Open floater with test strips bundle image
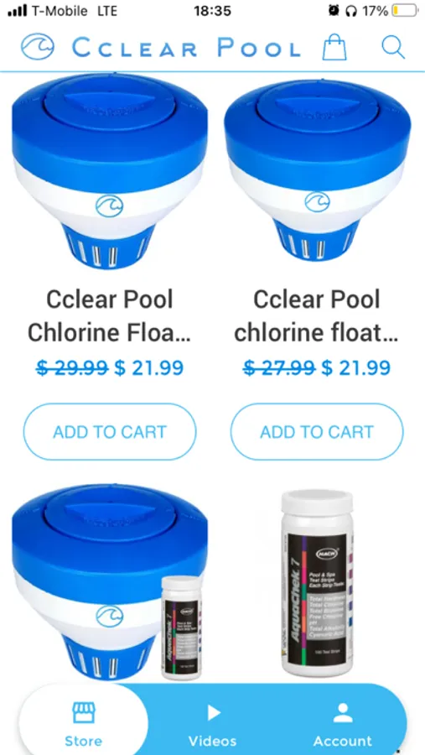425x755 pixels. click(x=110, y=583)
